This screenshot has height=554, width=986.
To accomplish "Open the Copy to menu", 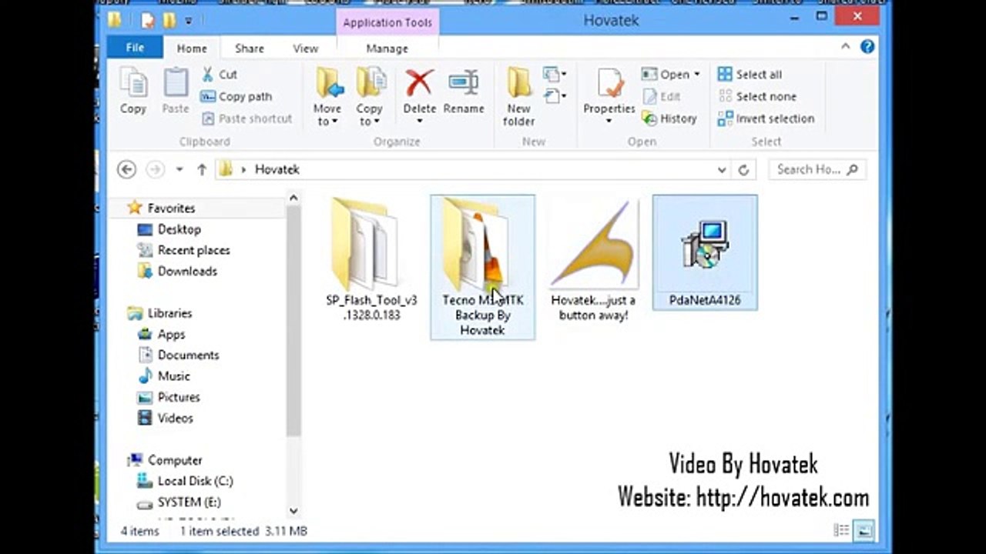I will coord(370,97).
